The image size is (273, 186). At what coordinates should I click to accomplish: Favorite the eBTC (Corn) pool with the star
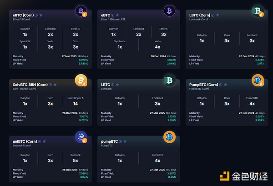41,15
